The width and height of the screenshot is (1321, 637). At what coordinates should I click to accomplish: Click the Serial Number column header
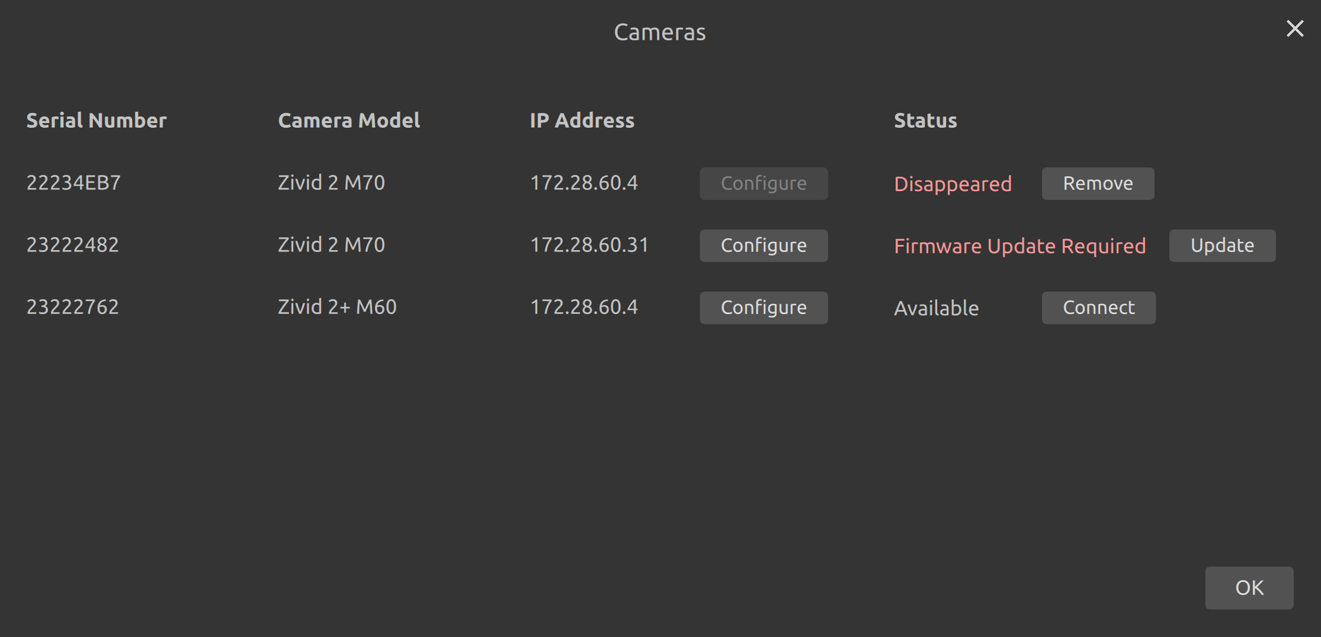(96, 120)
